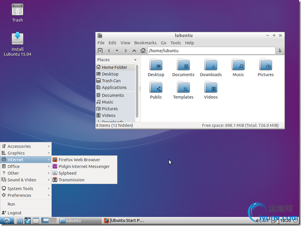
Task: Click the /home/lubuntu path field
Action: click(211, 50)
